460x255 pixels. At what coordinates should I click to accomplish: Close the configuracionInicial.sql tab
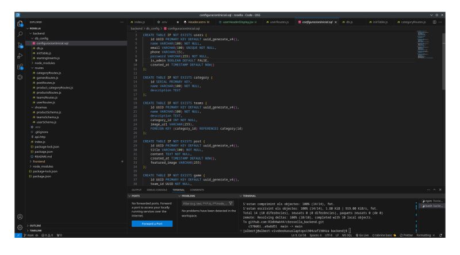(x=336, y=22)
